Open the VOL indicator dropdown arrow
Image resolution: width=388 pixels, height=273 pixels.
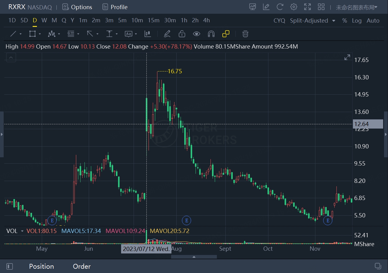tap(22, 231)
